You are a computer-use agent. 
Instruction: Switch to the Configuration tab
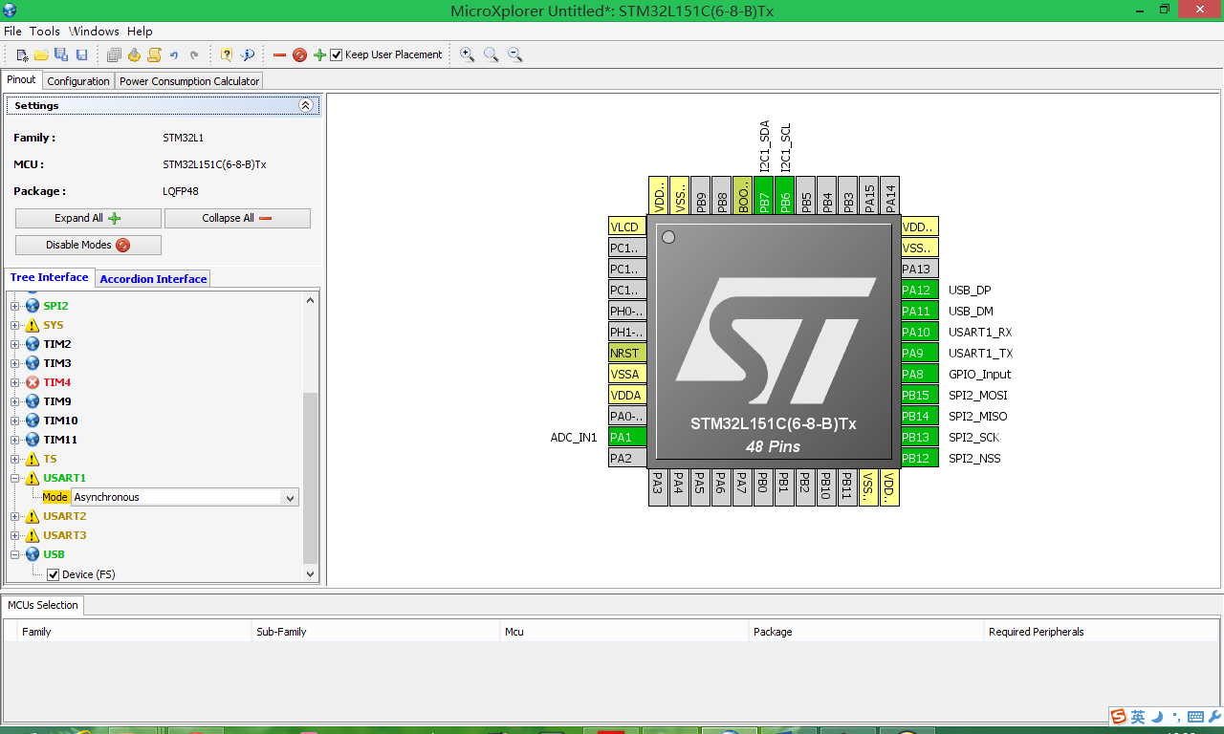coord(78,81)
